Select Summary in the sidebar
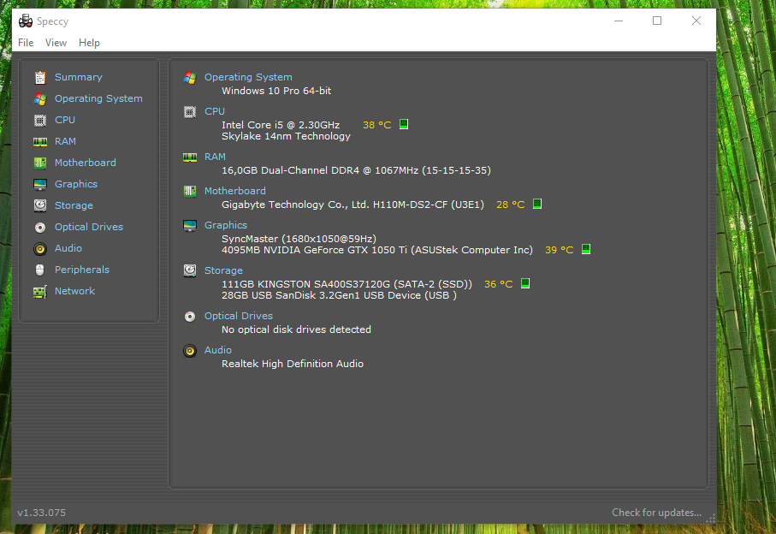 click(x=78, y=77)
